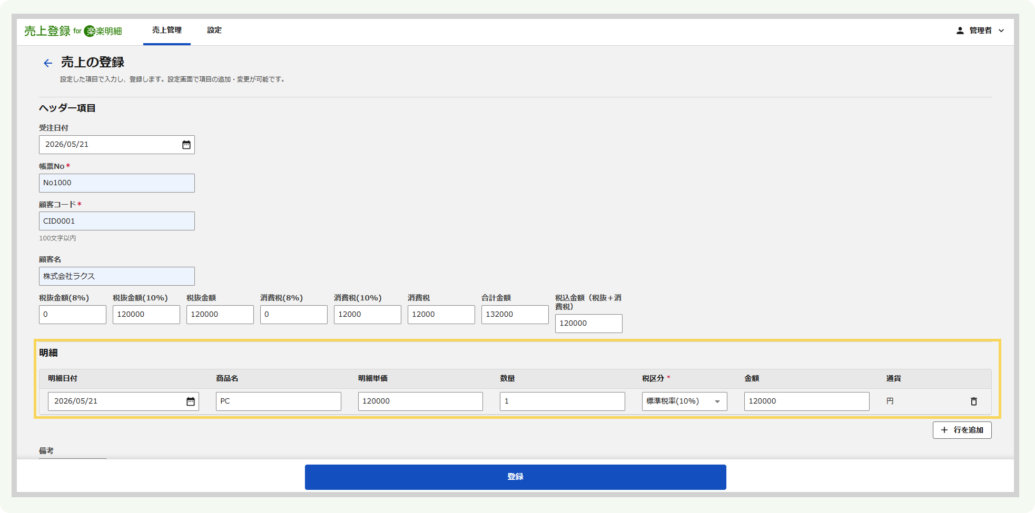Screen dimensions: 1035x513
Task: Click the 税抜金額 total input field
Action: (220, 315)
